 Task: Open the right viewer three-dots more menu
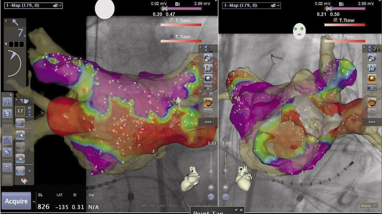tap(372, 122)
